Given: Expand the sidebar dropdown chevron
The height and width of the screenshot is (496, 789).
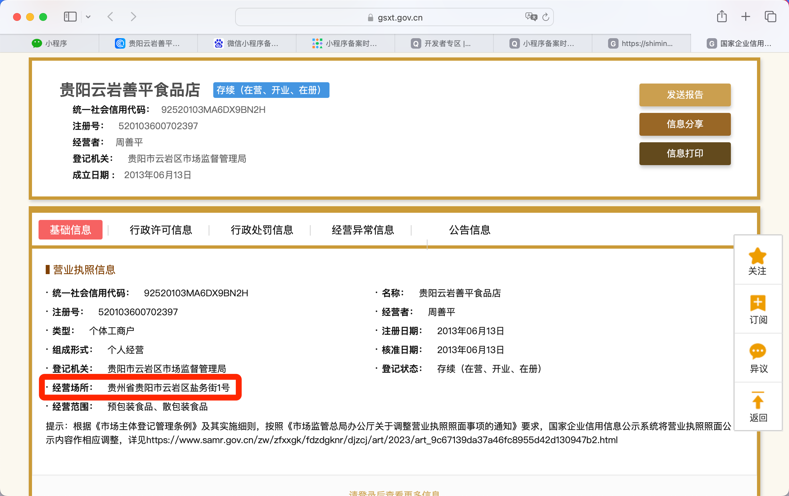Looking at the screenshot, I should tap(88, 17).
